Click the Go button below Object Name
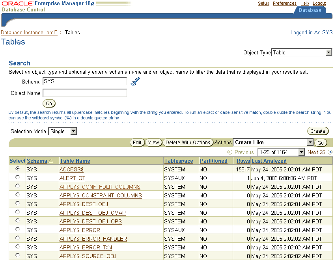 [49, 103]
